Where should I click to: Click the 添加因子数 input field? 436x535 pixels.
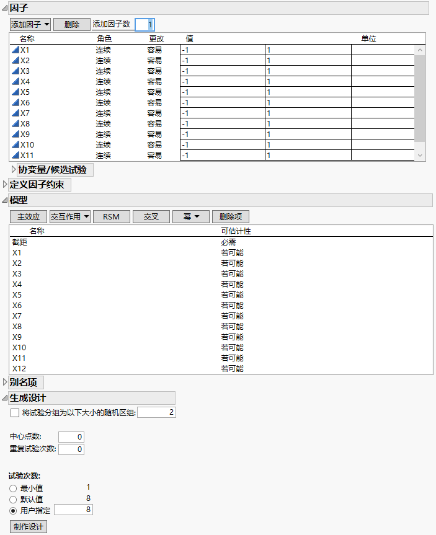coord(145,25)
